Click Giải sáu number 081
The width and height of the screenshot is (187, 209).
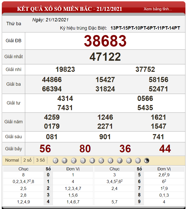[52, 137]
